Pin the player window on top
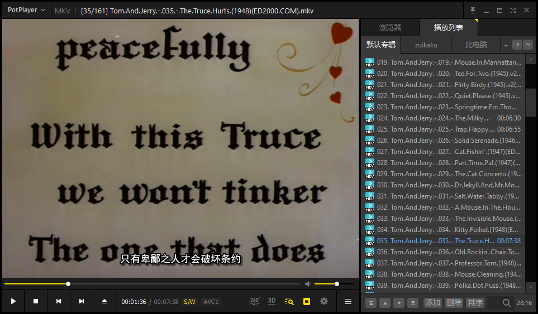Viewport: 538px width, 314px height. point(473,10)
